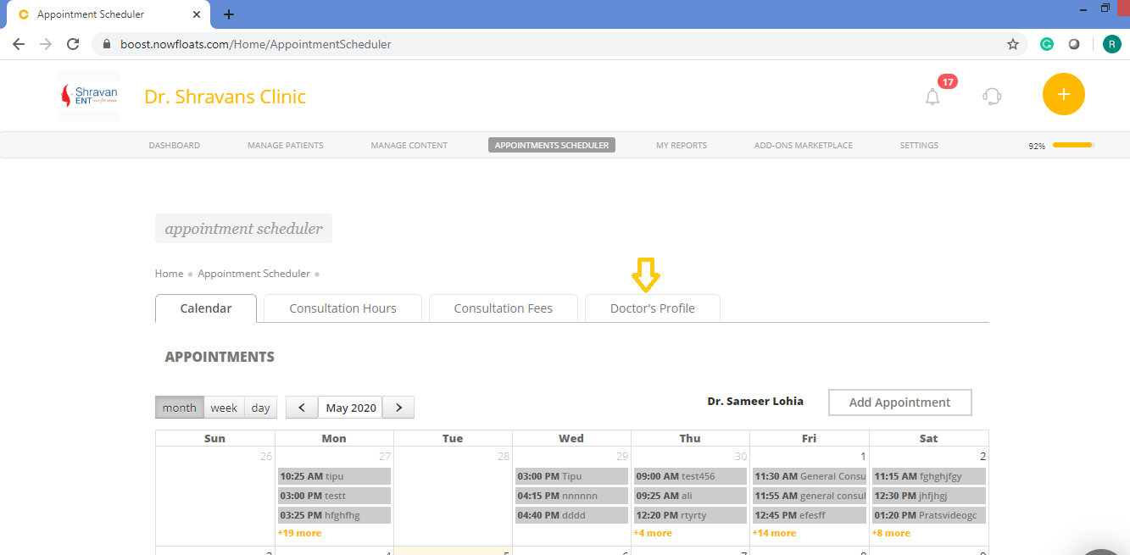
Task: Click the headset support icon
Action: 992,96
